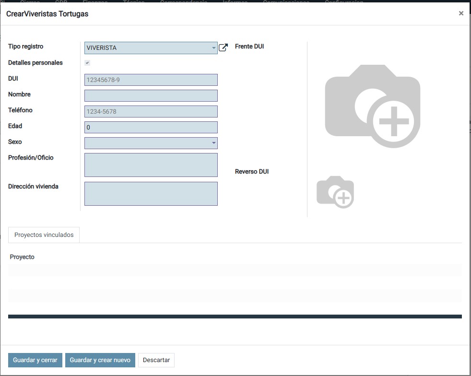This screenshot has height=376, width=471.
Task: Click the Tipo registro label
Action: [x=25, y=46]
